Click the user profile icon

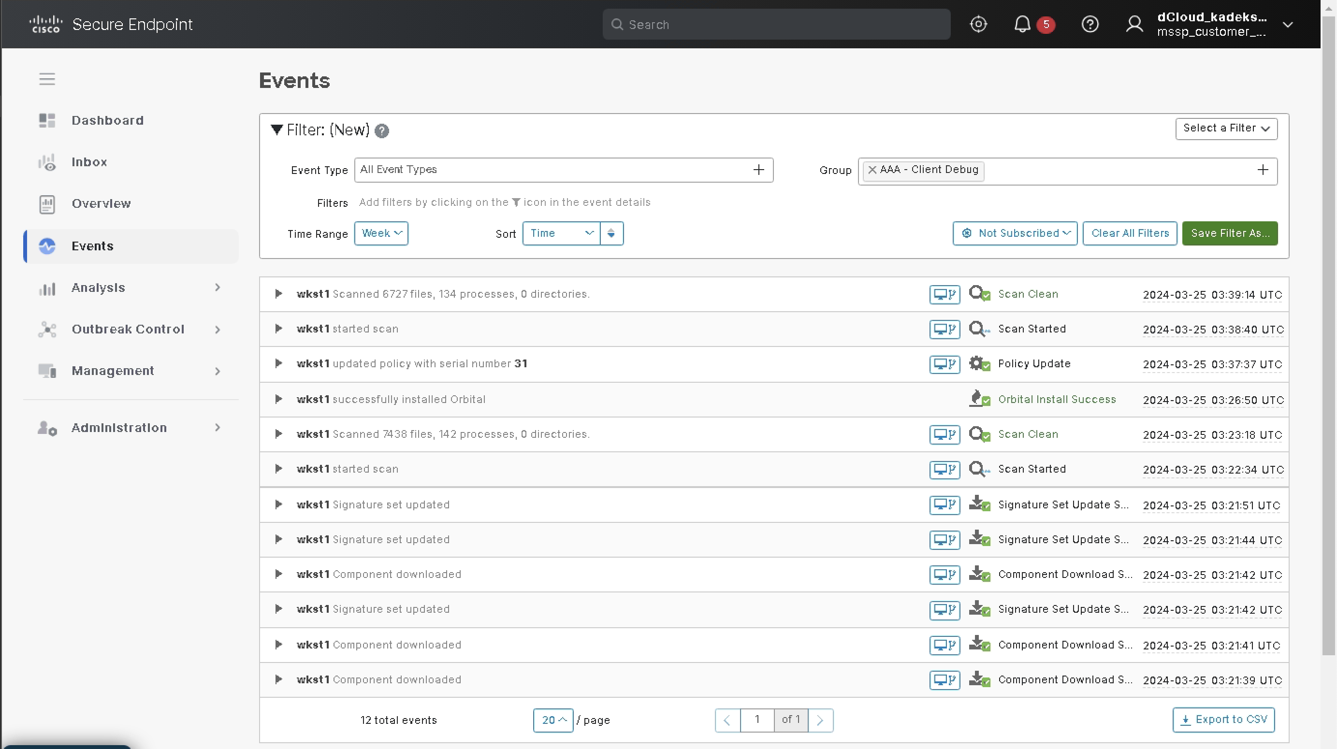[1134, 24]
